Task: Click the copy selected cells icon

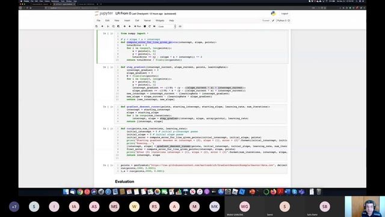Action: click(113, 27)
